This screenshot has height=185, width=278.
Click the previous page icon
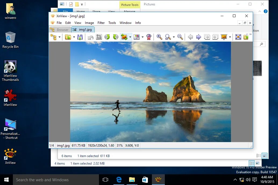[207, 37]
